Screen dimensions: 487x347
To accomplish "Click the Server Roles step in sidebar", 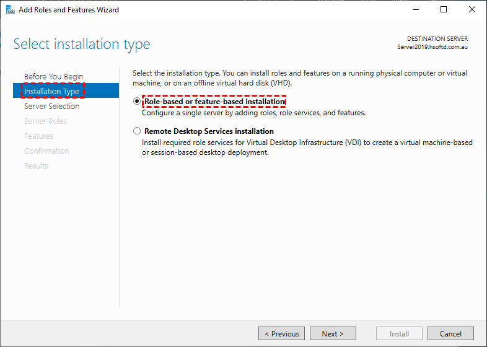I will (45, 121).
